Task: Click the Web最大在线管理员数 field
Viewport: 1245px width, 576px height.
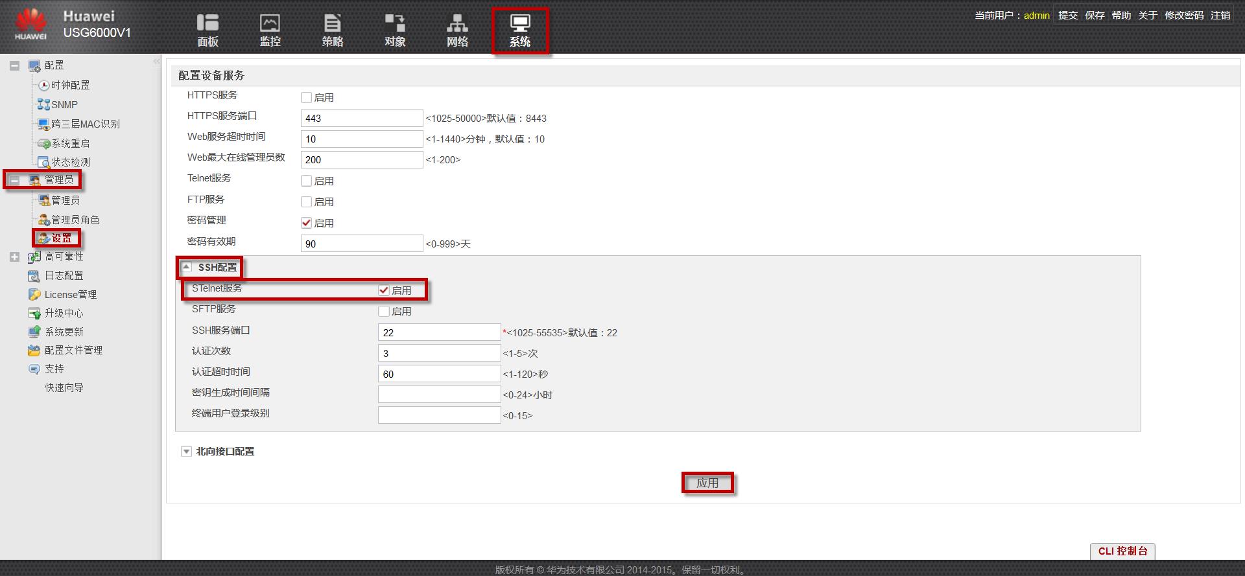Action: (x=362, y=159)
